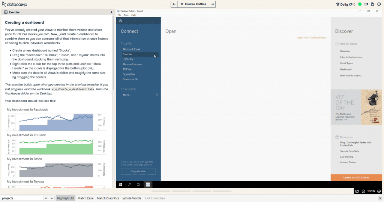Image resolution: width=384 pixels, height=202 pixels.
Task: Click the find bar text field
Action: pyautogui.click(x=22, y=198)
